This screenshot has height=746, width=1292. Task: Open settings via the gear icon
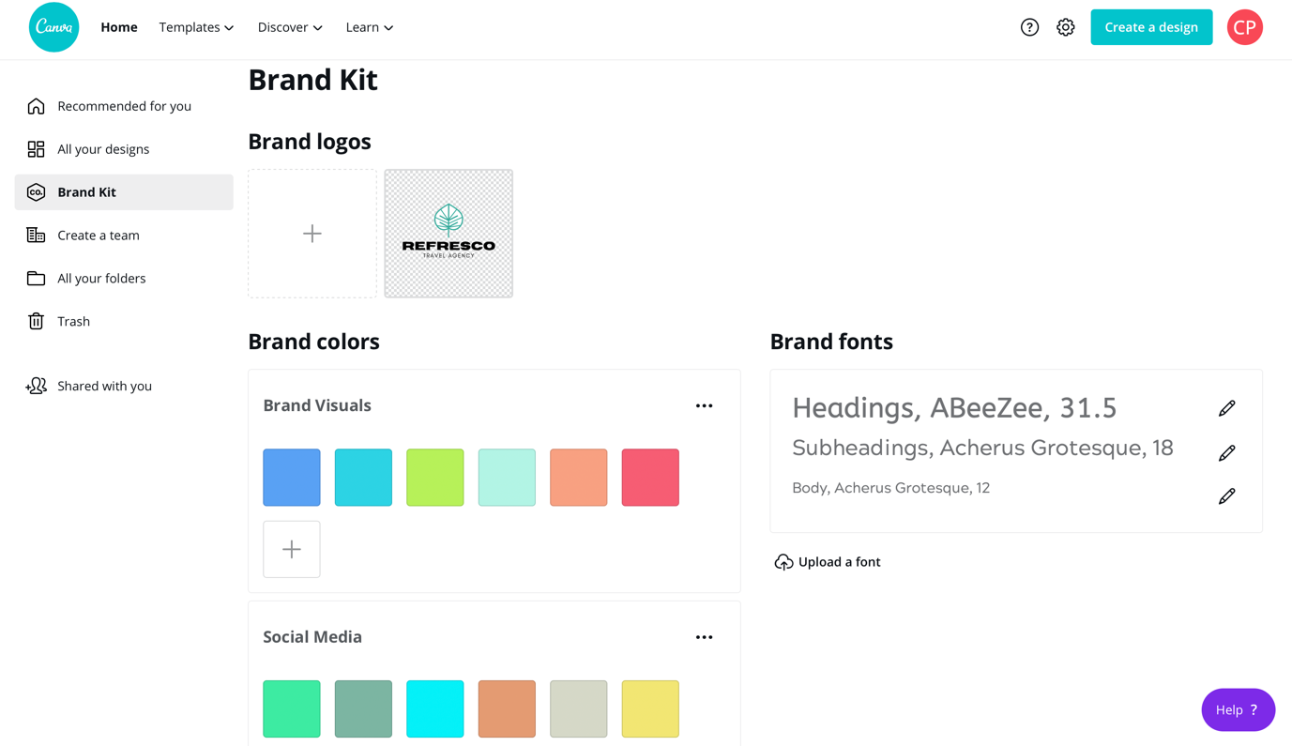point(1065,27)
